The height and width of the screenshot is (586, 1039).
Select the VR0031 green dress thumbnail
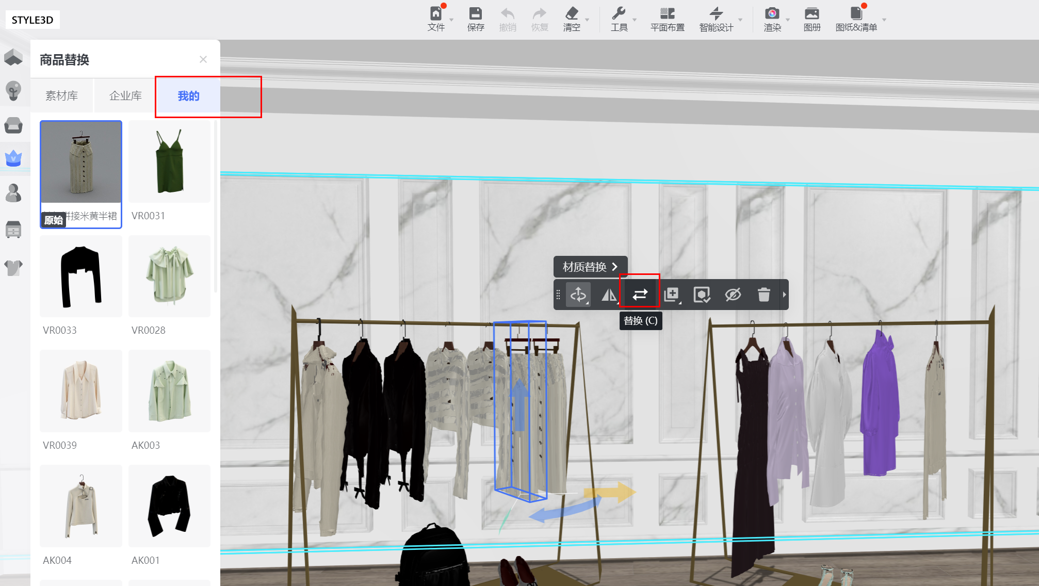tap(170, 162)
